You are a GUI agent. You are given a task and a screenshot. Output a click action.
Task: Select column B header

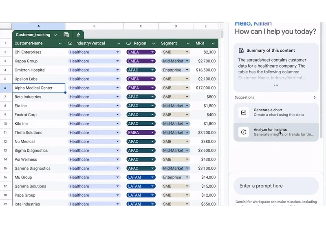pyautogui.click(x=95, y=26)
